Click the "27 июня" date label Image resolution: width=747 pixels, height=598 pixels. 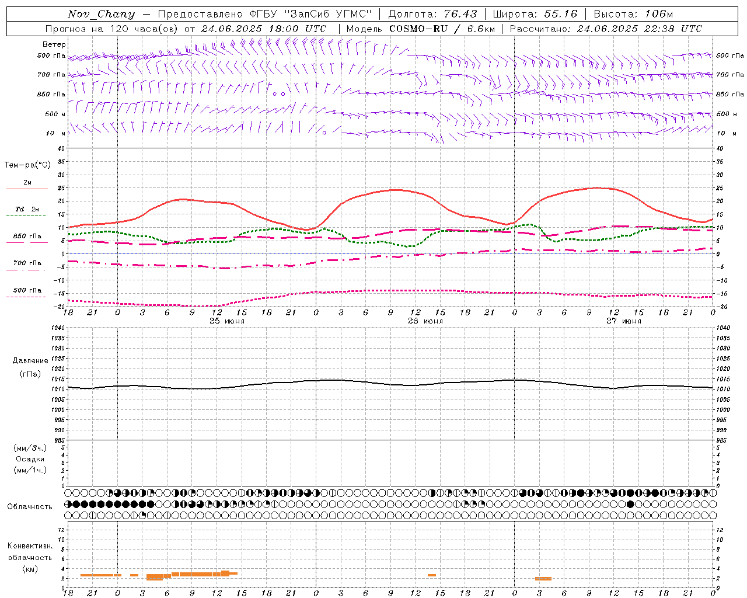pos(623,321)
